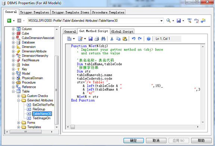
Task: Select the Get Method Script tab
Action: pos(94,31)
